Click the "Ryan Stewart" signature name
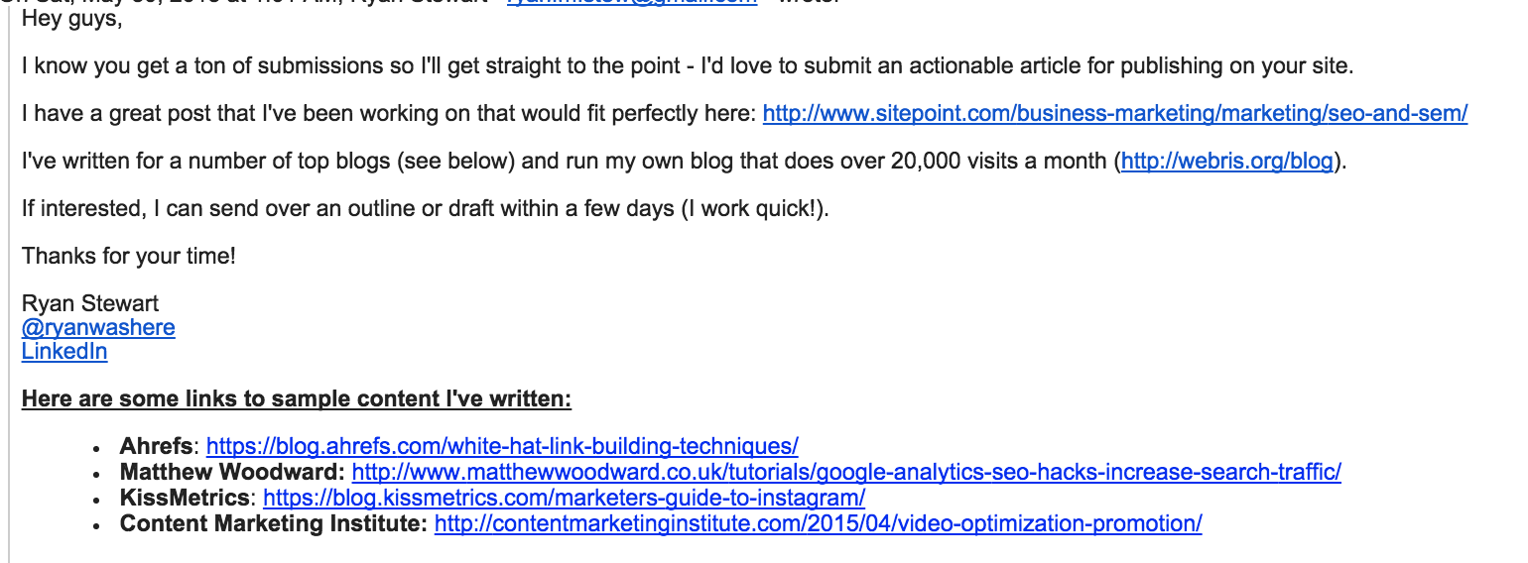Screen dimensions: 1528x563 (x=90, y=304)
